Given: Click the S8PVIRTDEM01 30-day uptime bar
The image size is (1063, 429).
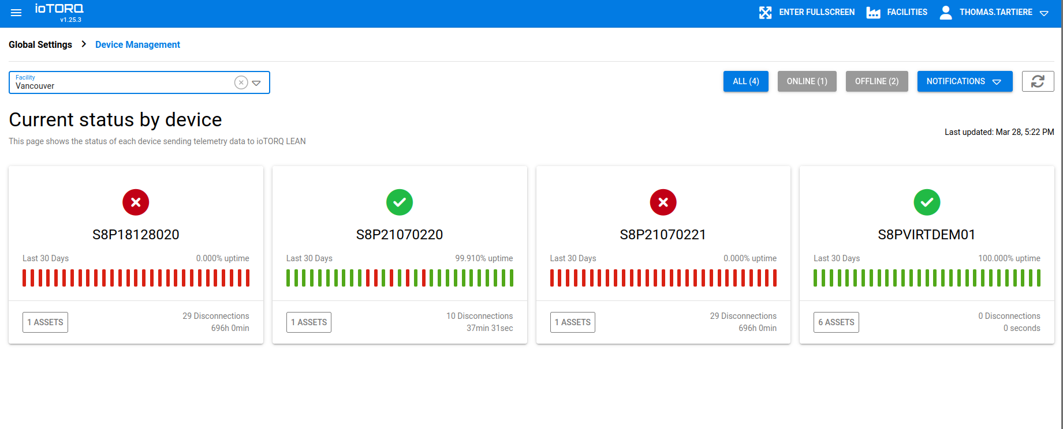Looking at the screenshot, I should (927, 278).
